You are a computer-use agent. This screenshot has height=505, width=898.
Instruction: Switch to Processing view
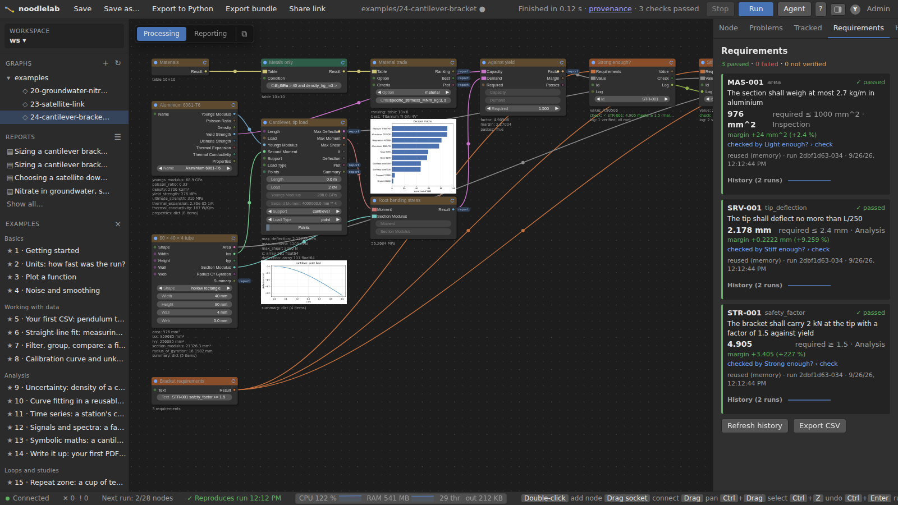pyautogui.click(x=162, y=34)
